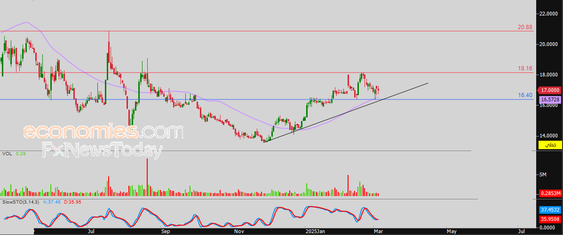This screenshot has height=235, width=563.
Task: Click the blue horizontal line at 16.40
Action: click(267, 99)
